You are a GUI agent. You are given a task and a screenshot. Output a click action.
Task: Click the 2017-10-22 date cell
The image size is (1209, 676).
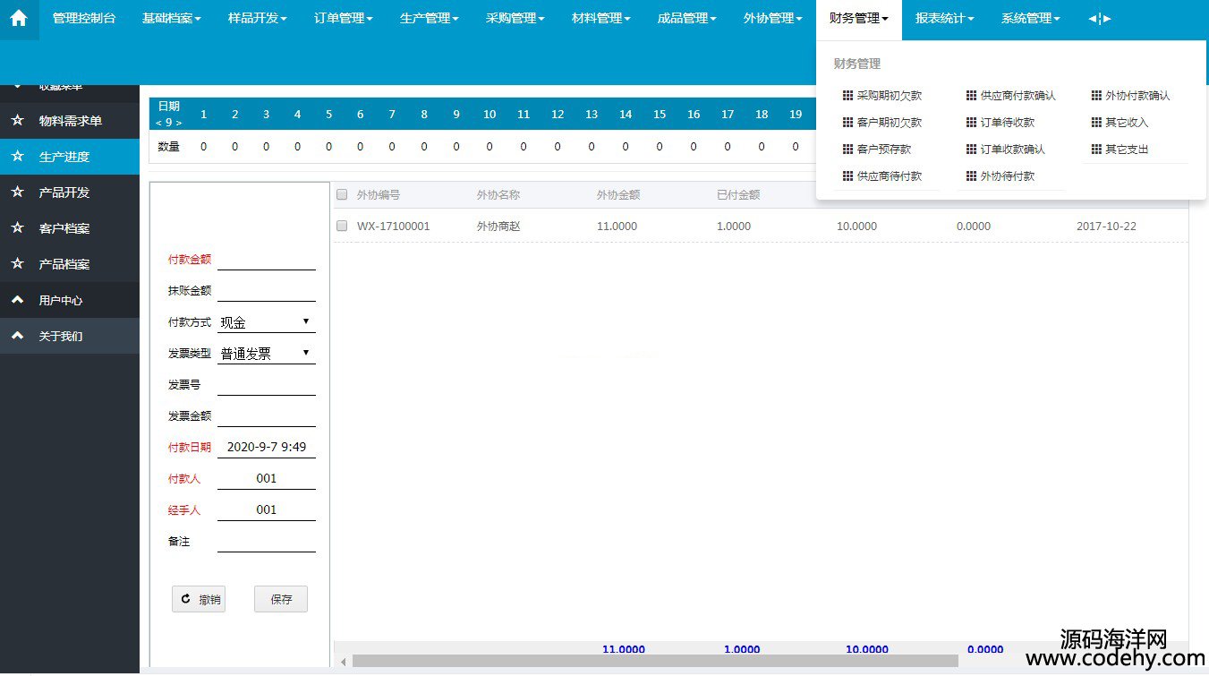click(1106, 227)
